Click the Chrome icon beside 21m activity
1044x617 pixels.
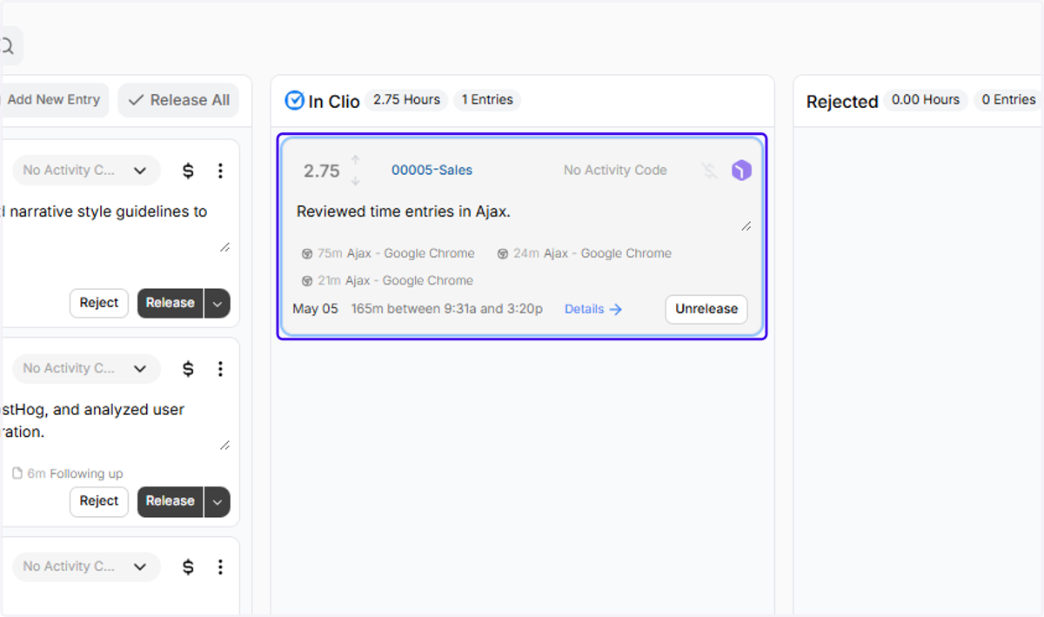coord(307,281)
